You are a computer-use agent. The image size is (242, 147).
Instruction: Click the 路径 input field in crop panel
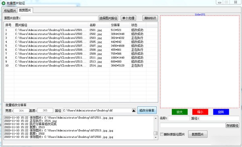(219, 118)
